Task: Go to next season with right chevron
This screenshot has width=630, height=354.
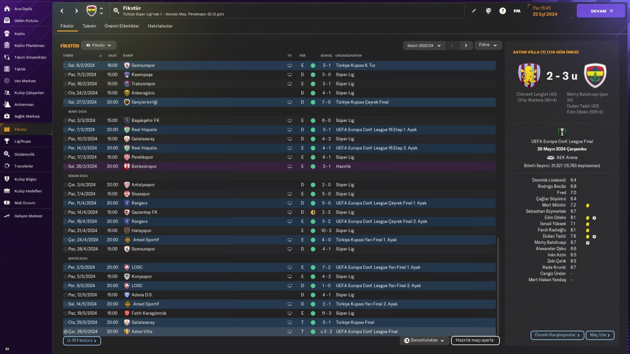Action: coord(466,45)
